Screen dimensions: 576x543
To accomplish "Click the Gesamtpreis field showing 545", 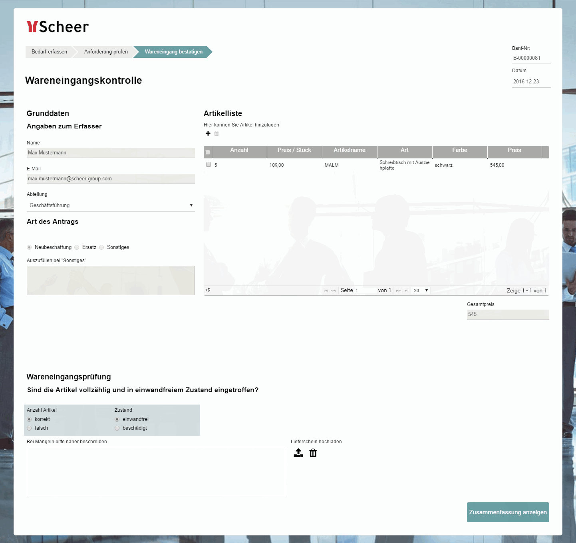I will [x=508, y=314].
